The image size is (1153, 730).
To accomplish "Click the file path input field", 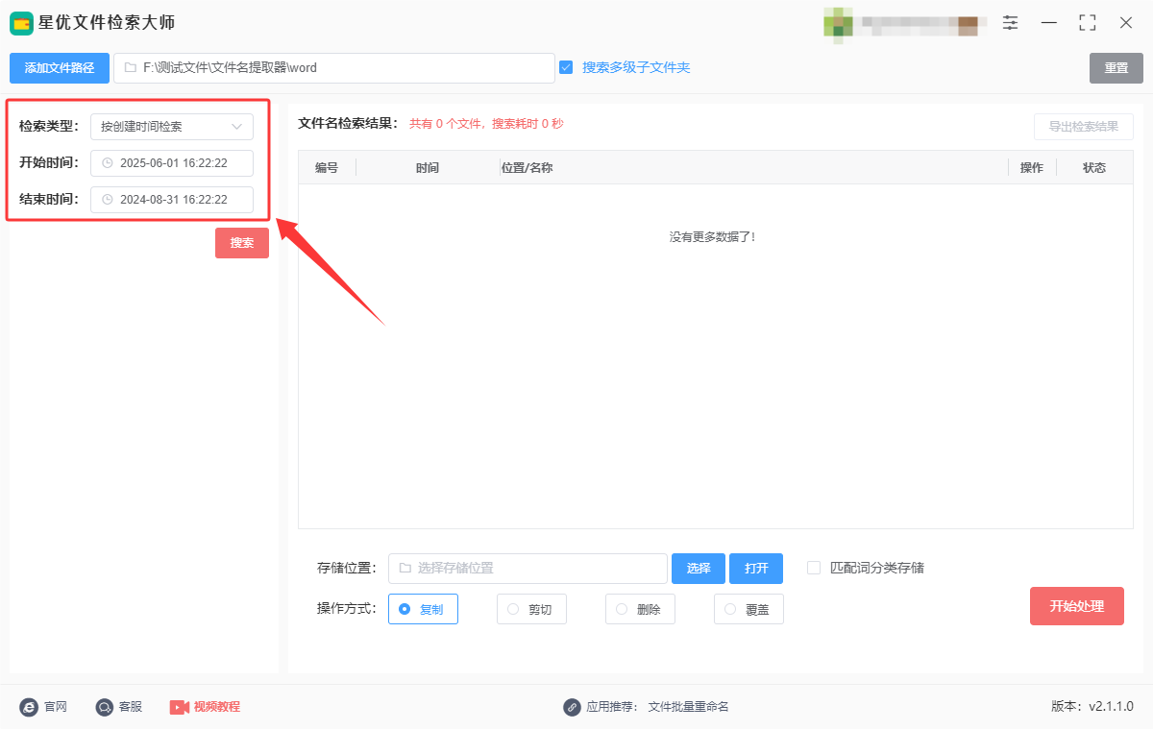I will tap(334, 68).
